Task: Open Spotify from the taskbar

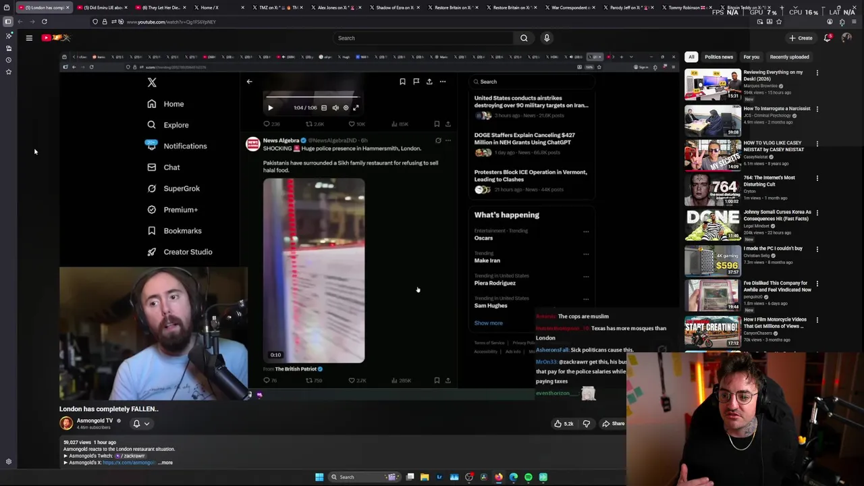Action: [x=528, y=477]
